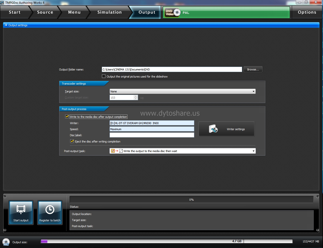
Task: Click the Output location status line
Action: coord(82,214)
